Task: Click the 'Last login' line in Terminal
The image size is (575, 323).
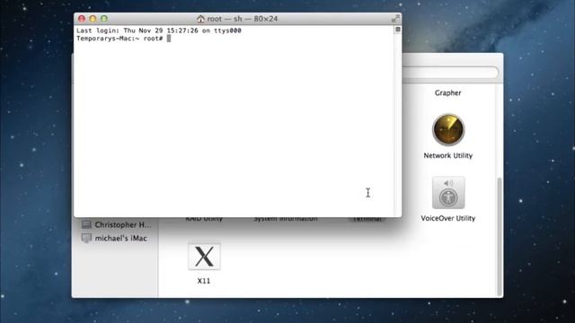Action: [x=159, y=31]
